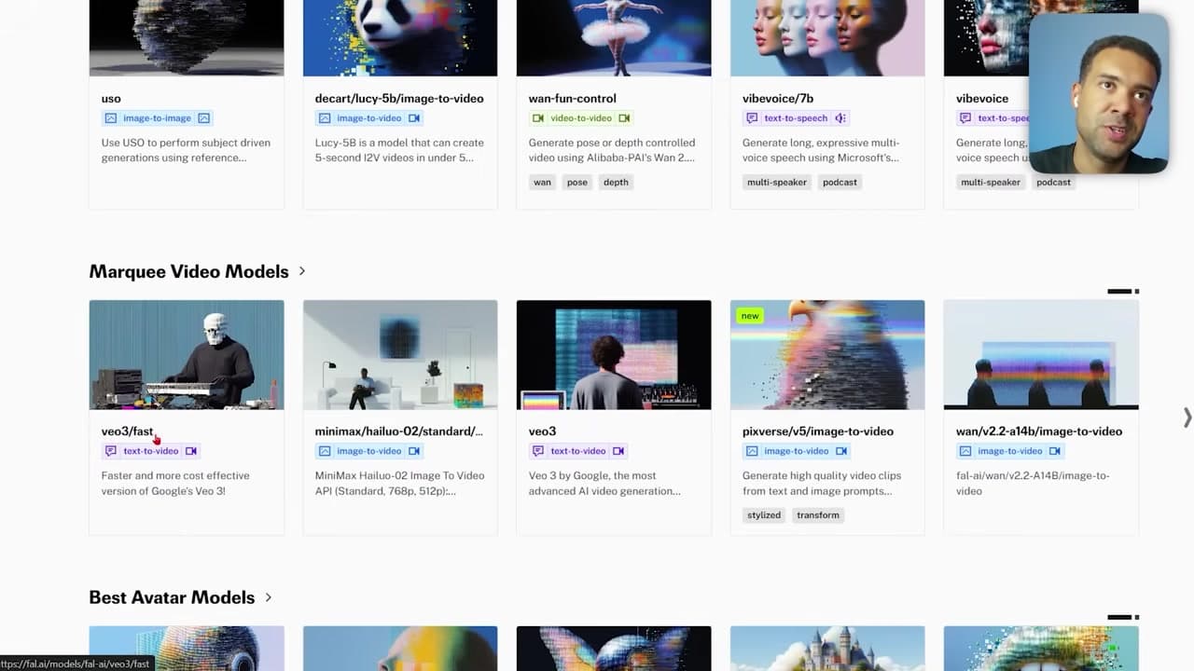This screenshot has width=1194, height=671.
Task: Click text-to-video tag on veo3 card
Action: pyautogui.click(x=578, y=451)
